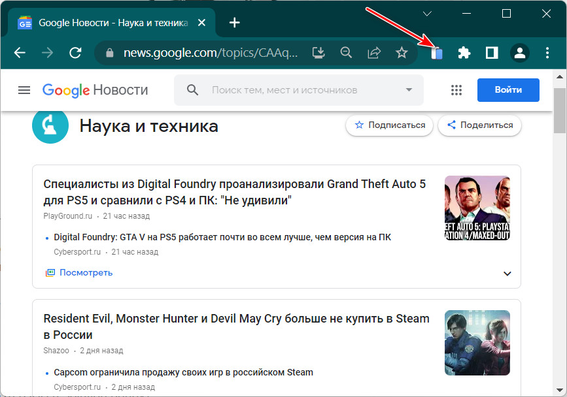Click the Поделиться button
567x397 pixels.
479,125
